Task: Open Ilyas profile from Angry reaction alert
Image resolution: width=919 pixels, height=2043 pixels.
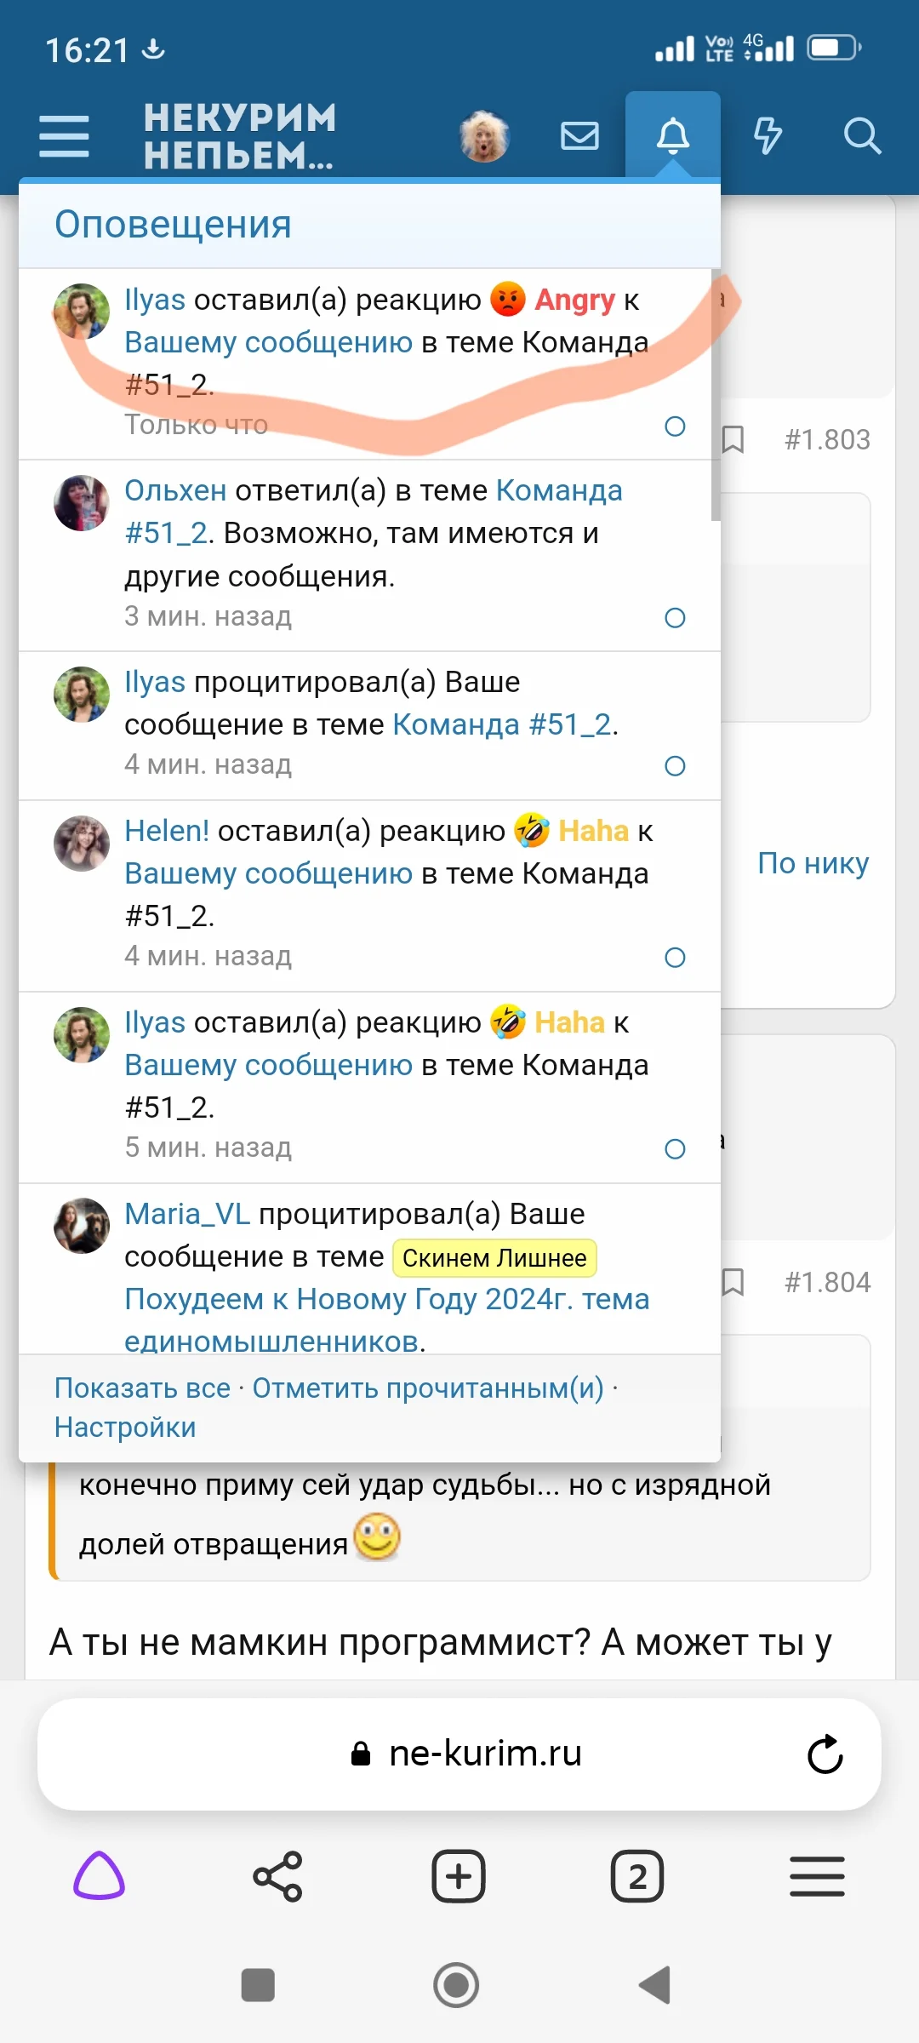Action: click(x=155, y=300)
